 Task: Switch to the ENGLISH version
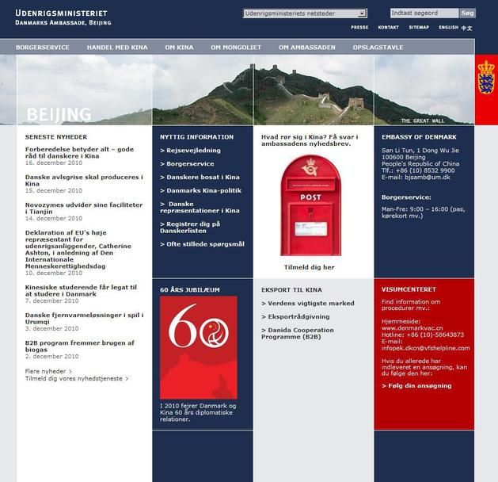click(x=448, y=27)
